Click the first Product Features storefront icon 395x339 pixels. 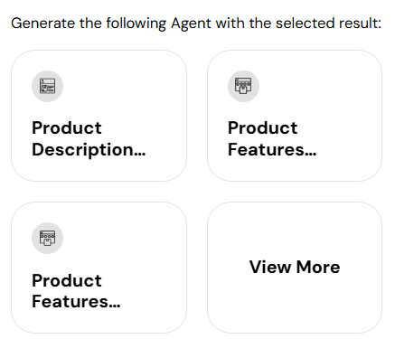point(243,86)
